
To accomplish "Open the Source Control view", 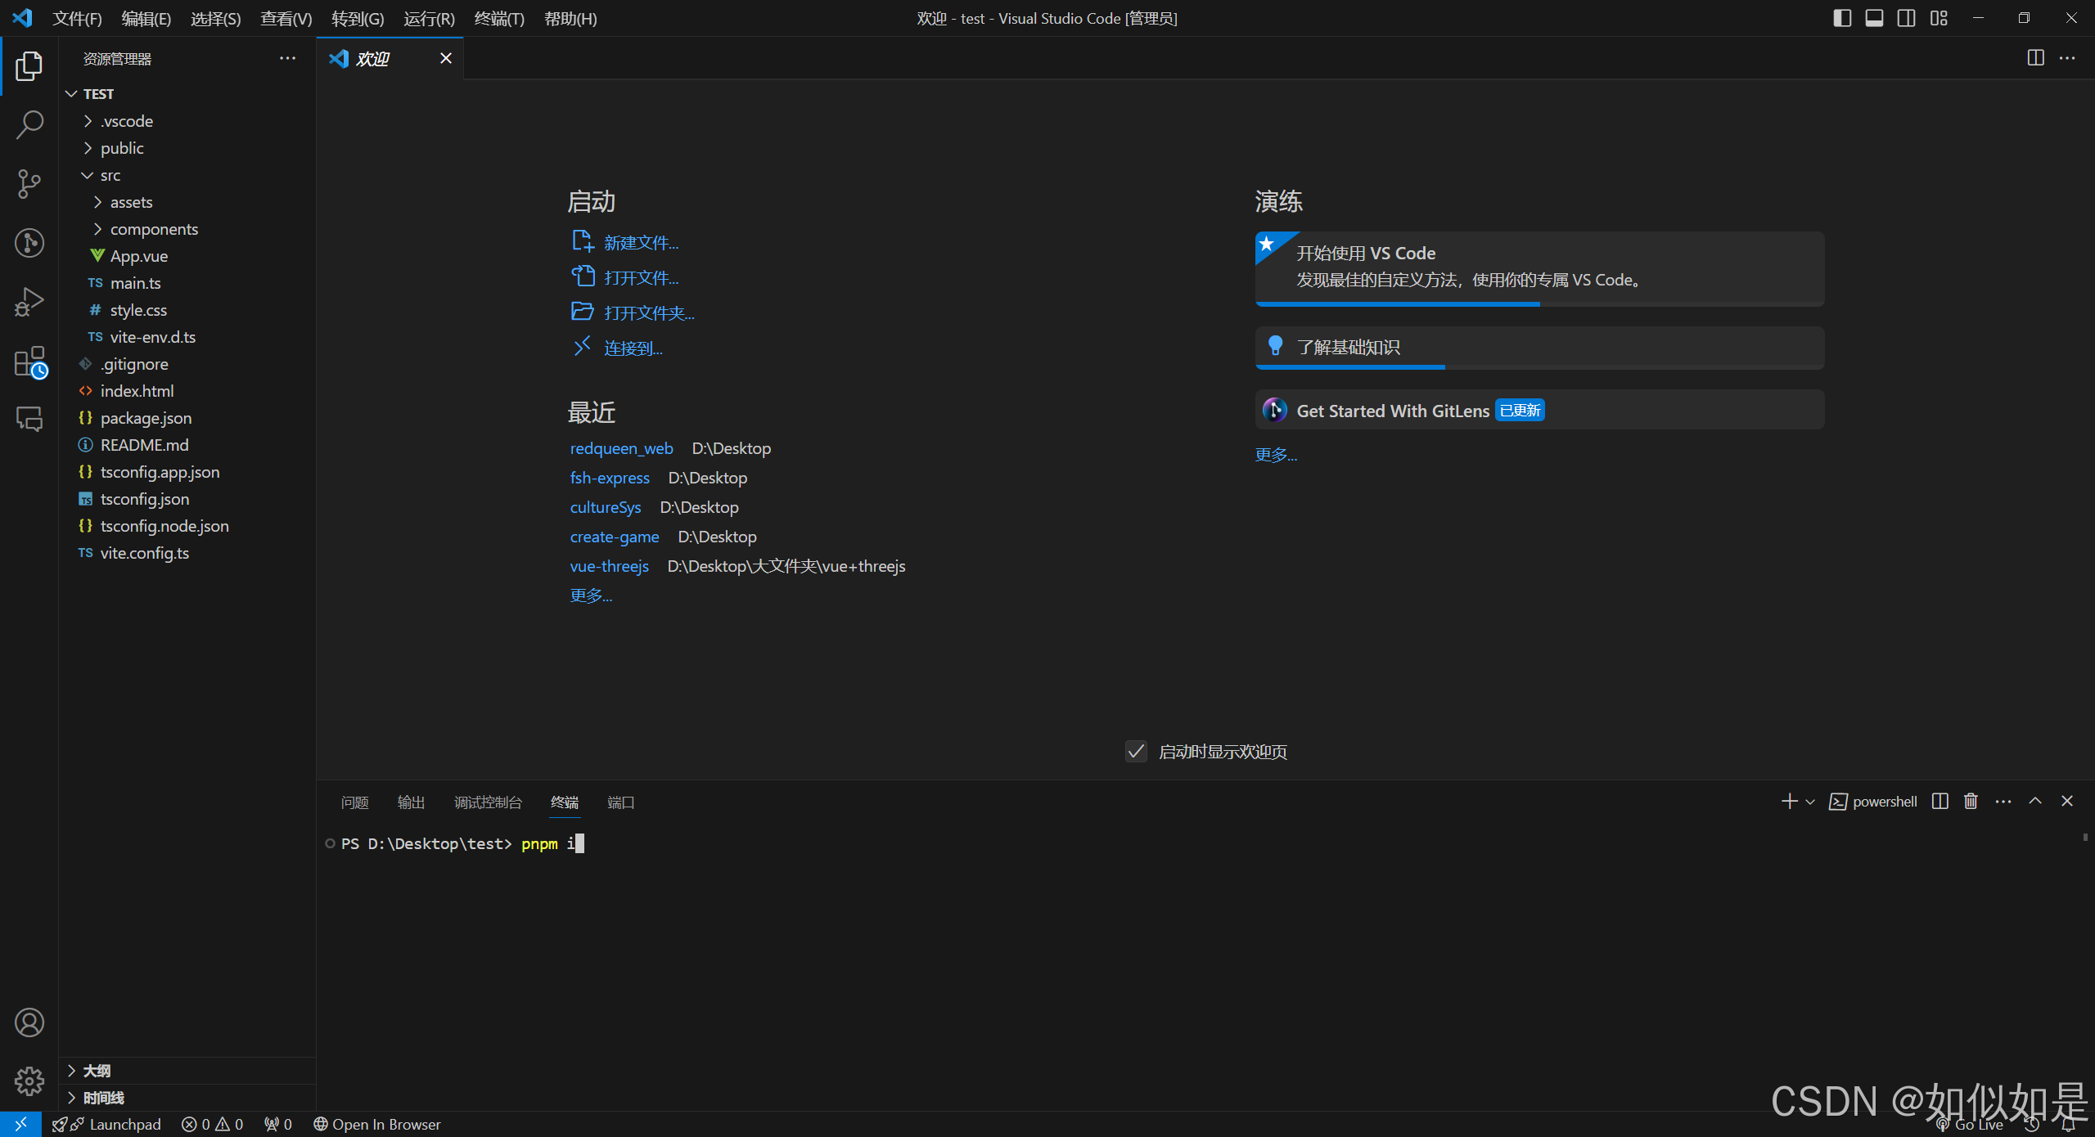I will [x=29, y=184].
